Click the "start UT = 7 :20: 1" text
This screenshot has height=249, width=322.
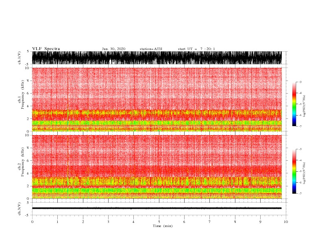pyautogui.click(x=196, y=49)
